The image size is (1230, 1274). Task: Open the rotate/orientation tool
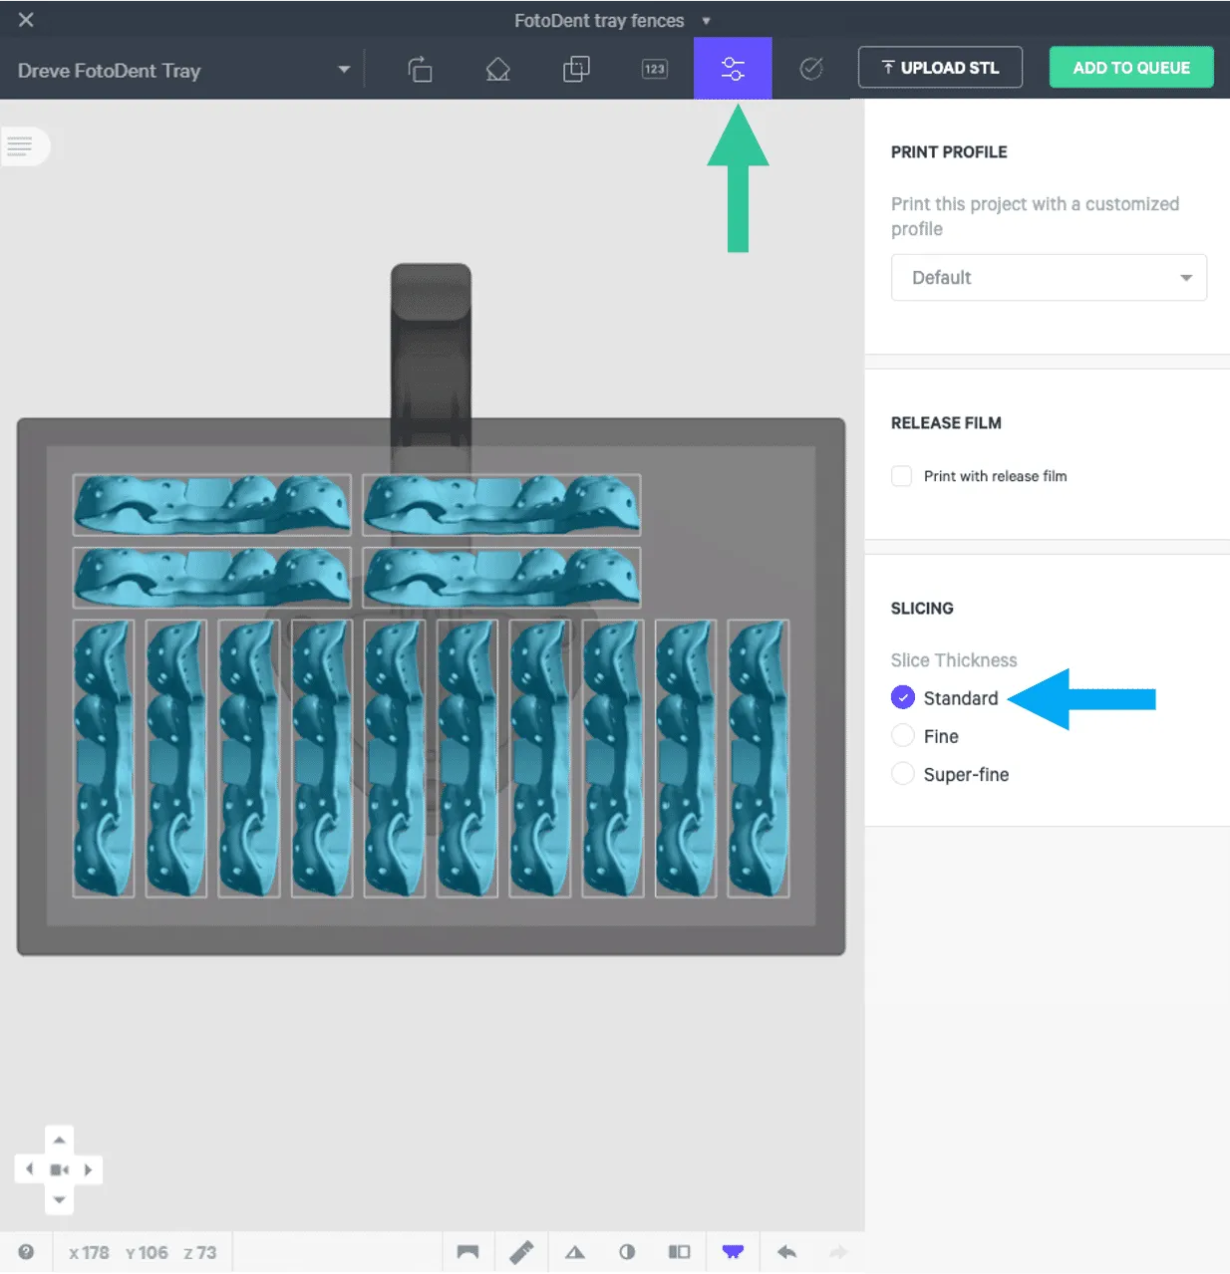(x=420, y=69)
